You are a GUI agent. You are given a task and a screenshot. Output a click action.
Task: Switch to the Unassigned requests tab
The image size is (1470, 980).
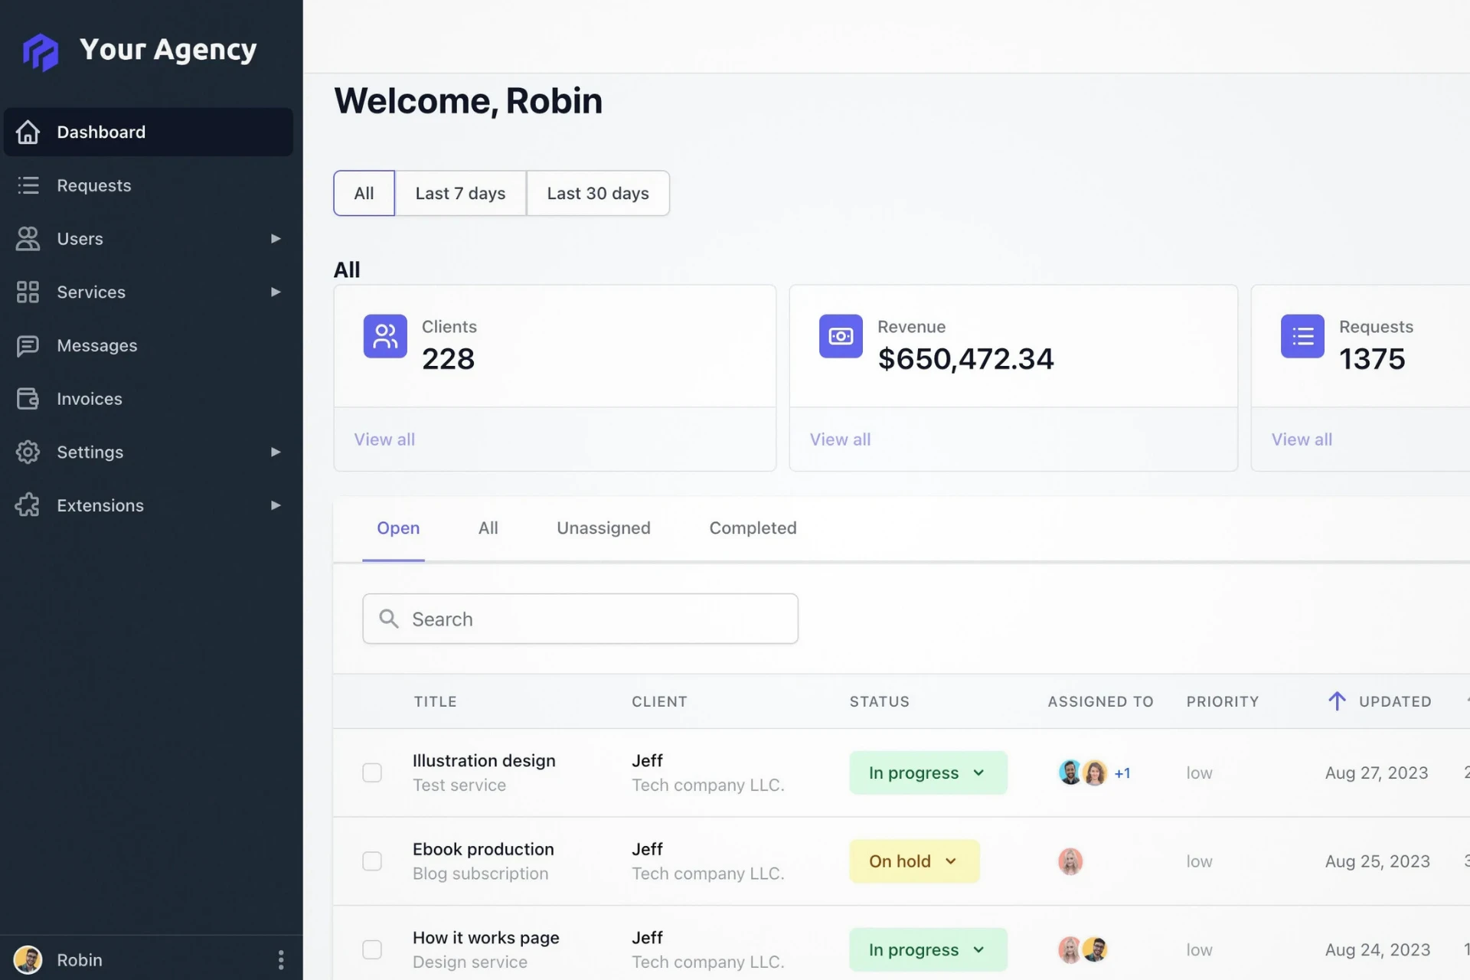coord(603,528)
